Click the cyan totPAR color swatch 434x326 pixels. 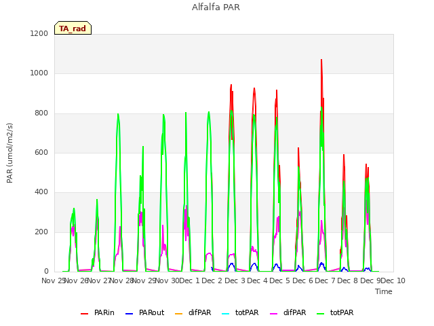click(x=226, y=314)
